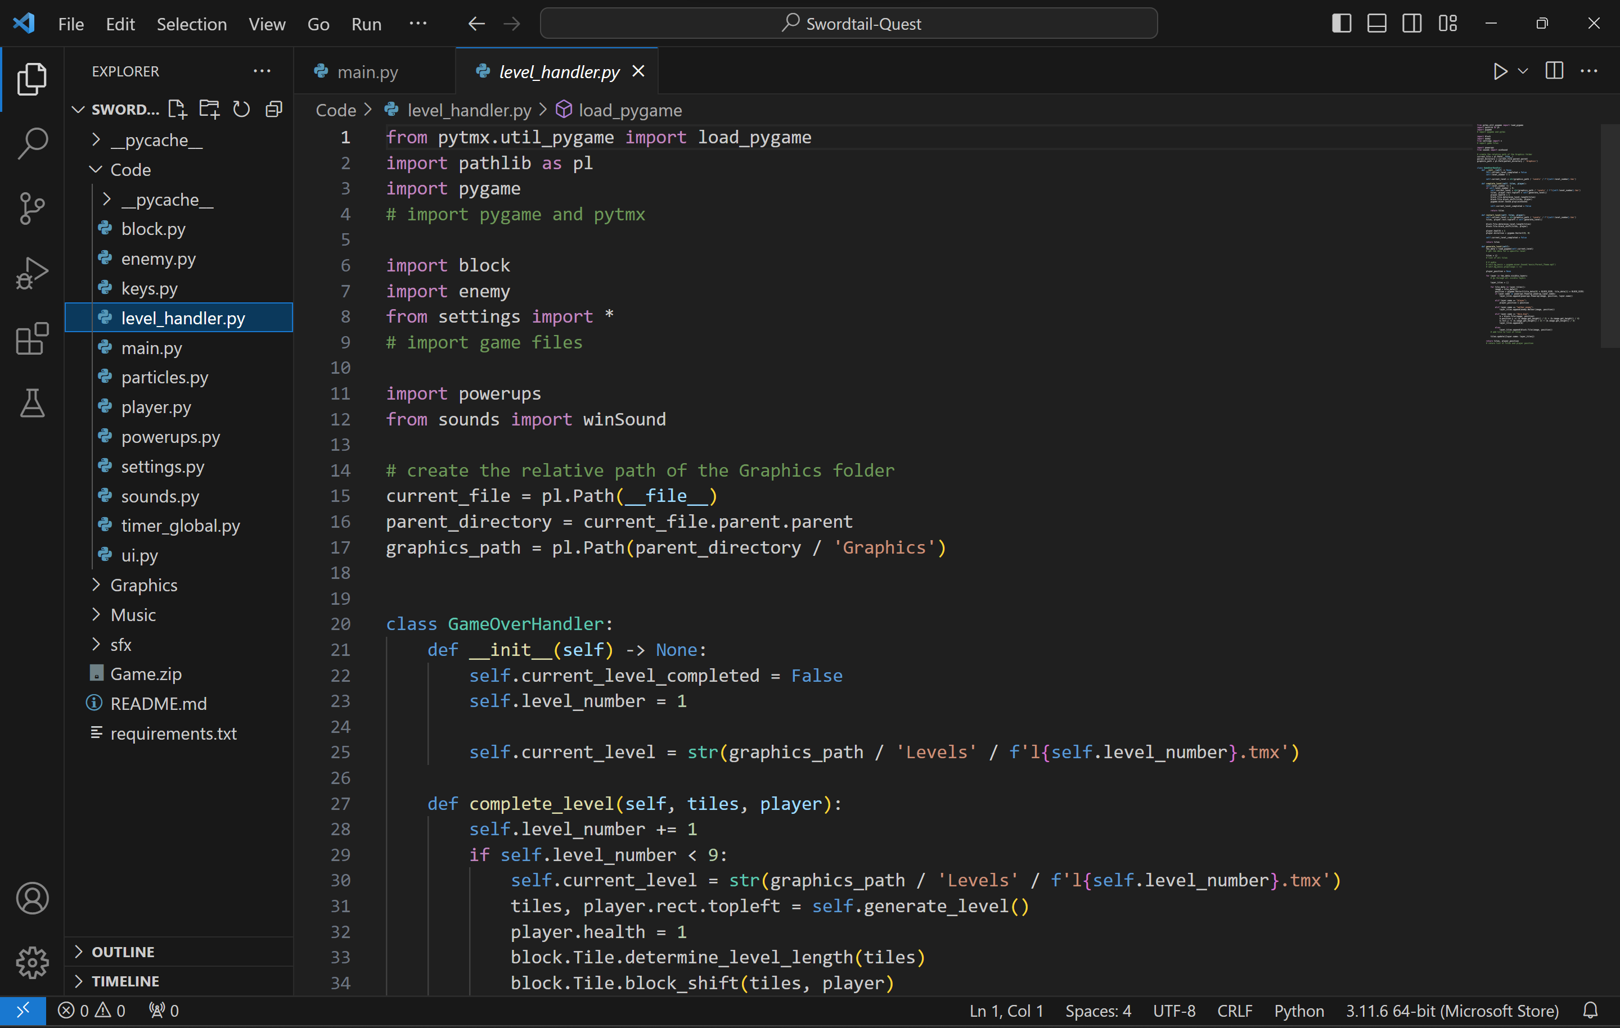Open the Run and Debug view
Image resolution: width=1620 pixels, height=1028 pixels.
click(x=31, y=273)
